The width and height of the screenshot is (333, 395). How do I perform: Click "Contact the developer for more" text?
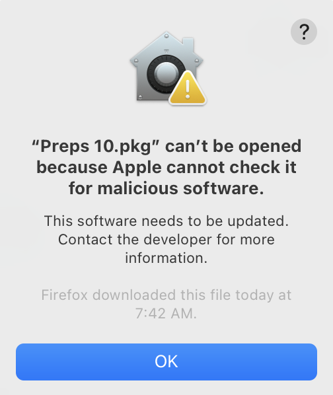pyautogui.click(x=166, y=239)
